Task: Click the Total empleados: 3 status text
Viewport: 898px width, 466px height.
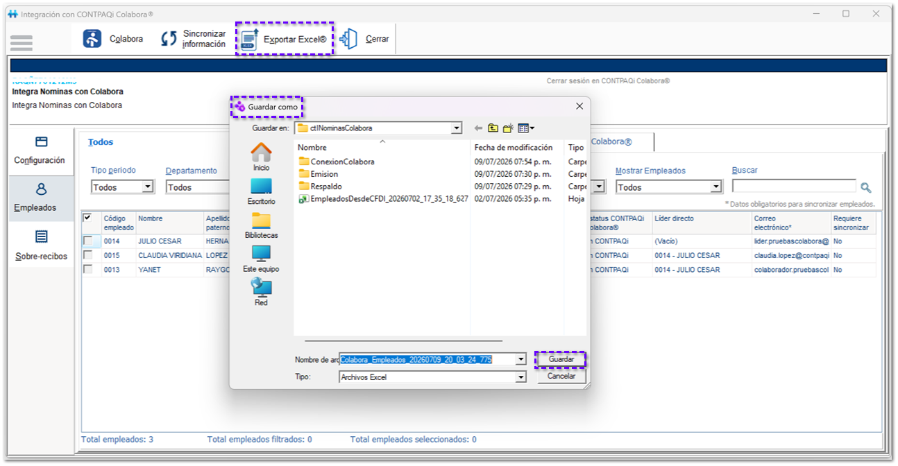Action: (x=117, y=440)
